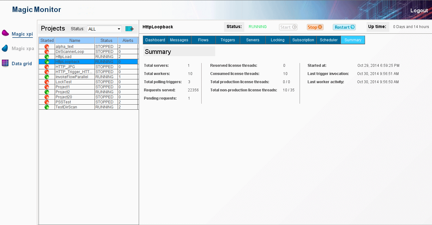The height and width of the screenshot is (225, 432).
Task: Click the Started at date value
Action: click(378, 66)
